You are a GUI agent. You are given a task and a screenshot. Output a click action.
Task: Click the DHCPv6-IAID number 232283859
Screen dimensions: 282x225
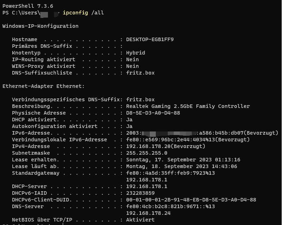[140, 193]
